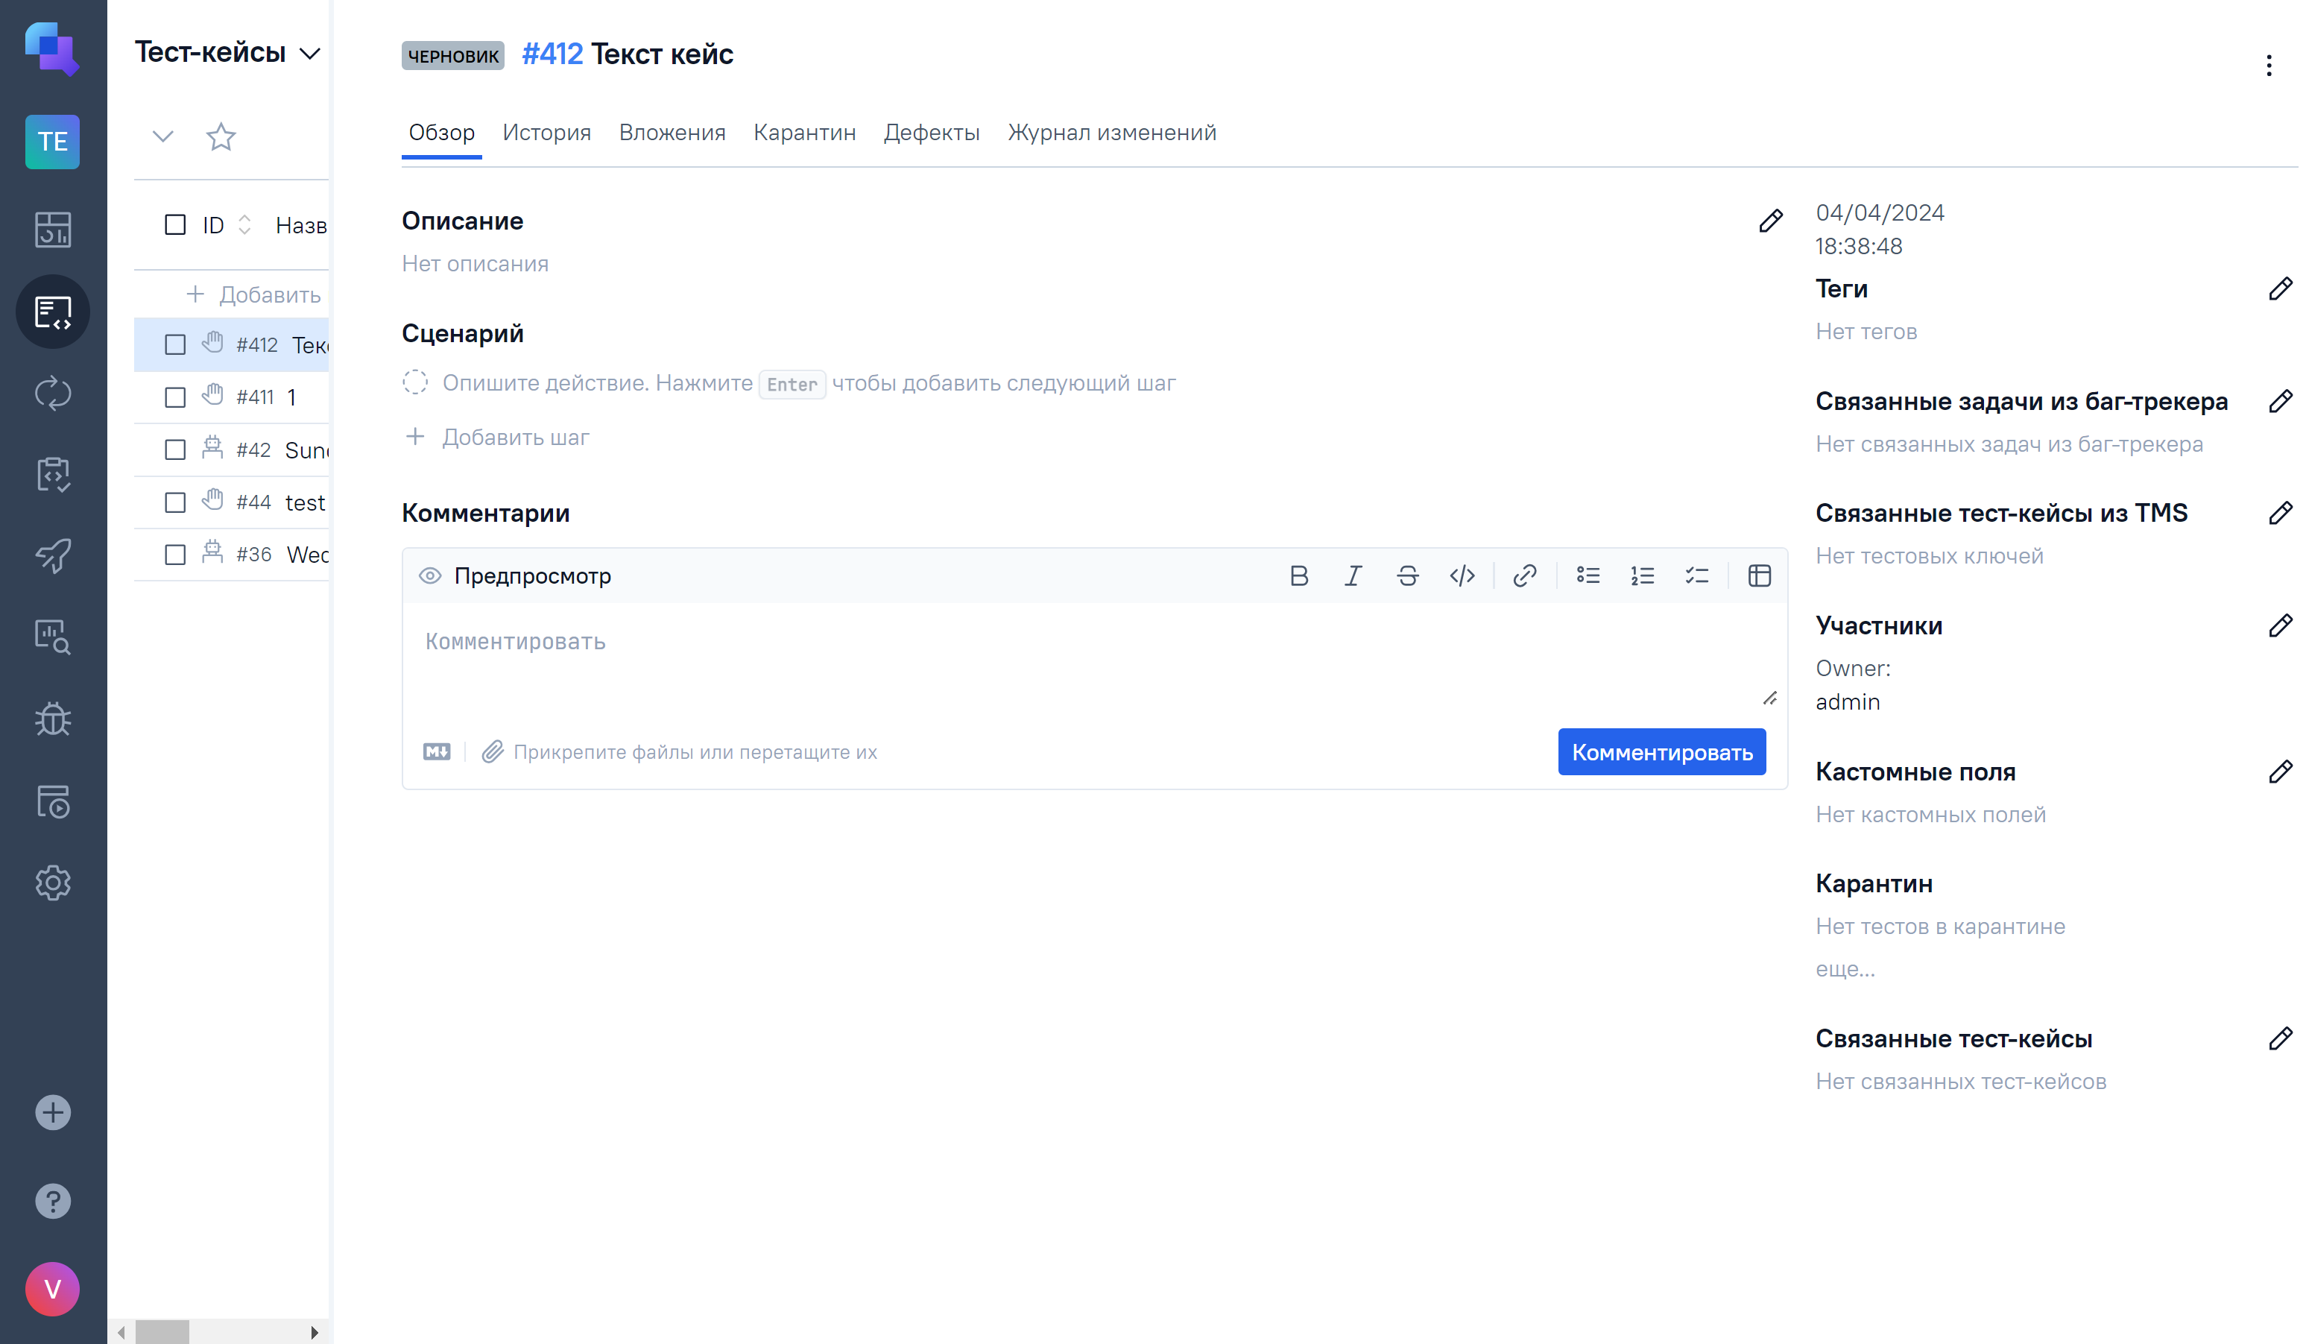The width and height of the screenshot is (2306, 1344).
Task: Tick the checkbox for test case #412
Action: (175, 345)
